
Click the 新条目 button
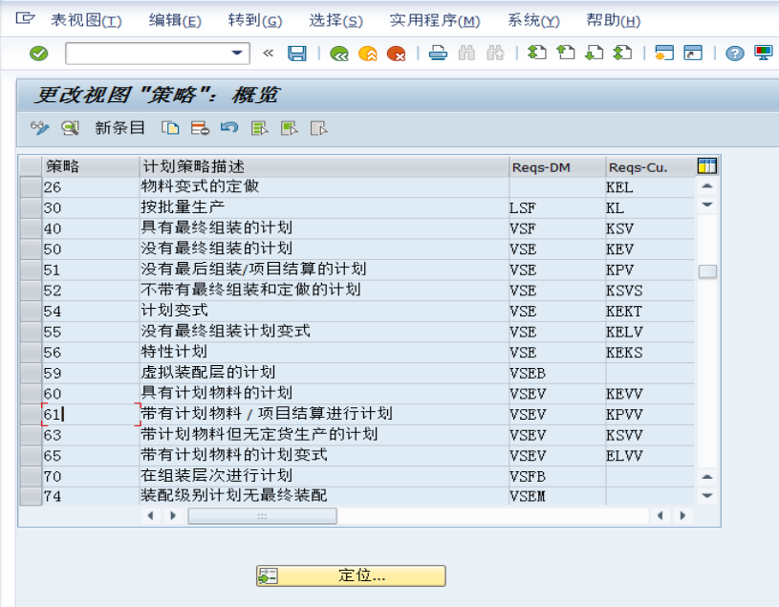119,126
